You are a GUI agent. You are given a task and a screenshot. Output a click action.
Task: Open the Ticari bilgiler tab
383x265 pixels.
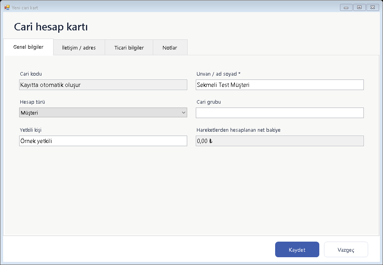[x=129, y=48]
